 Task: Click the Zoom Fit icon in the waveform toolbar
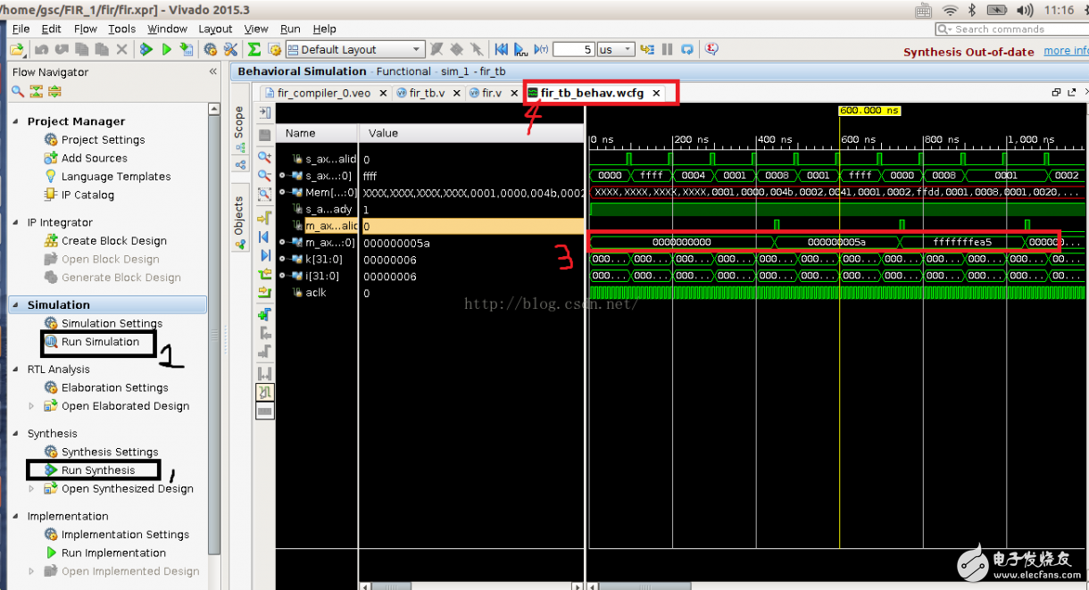click(x=264, y=195)
